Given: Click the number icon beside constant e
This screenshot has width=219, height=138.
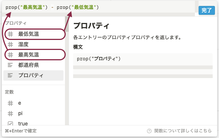Looking at the screenshot, I should (10, 103).
